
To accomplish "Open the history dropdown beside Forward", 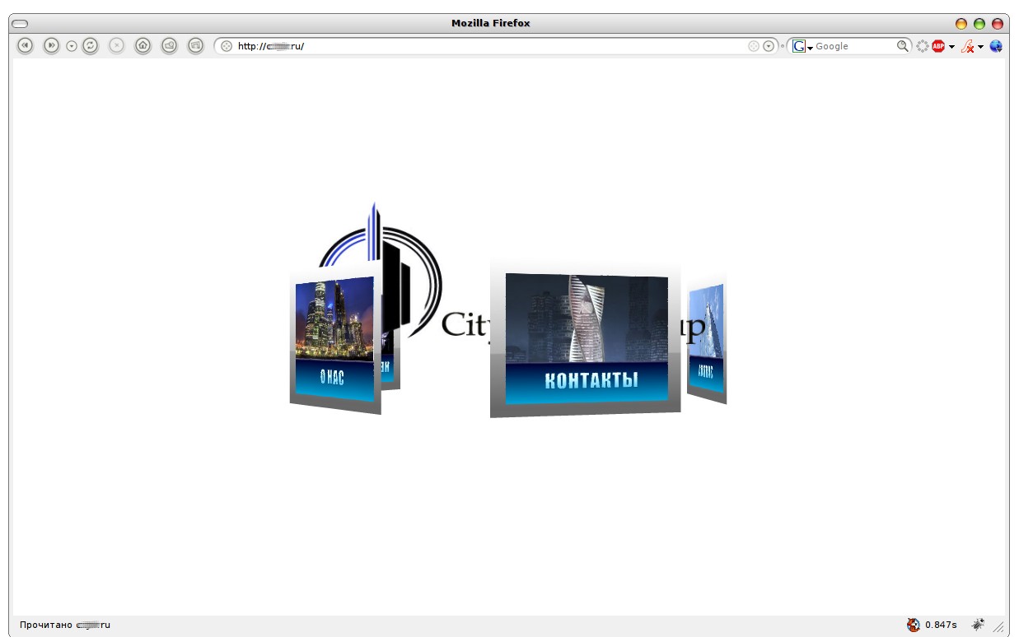I will (x=71, y=46).
